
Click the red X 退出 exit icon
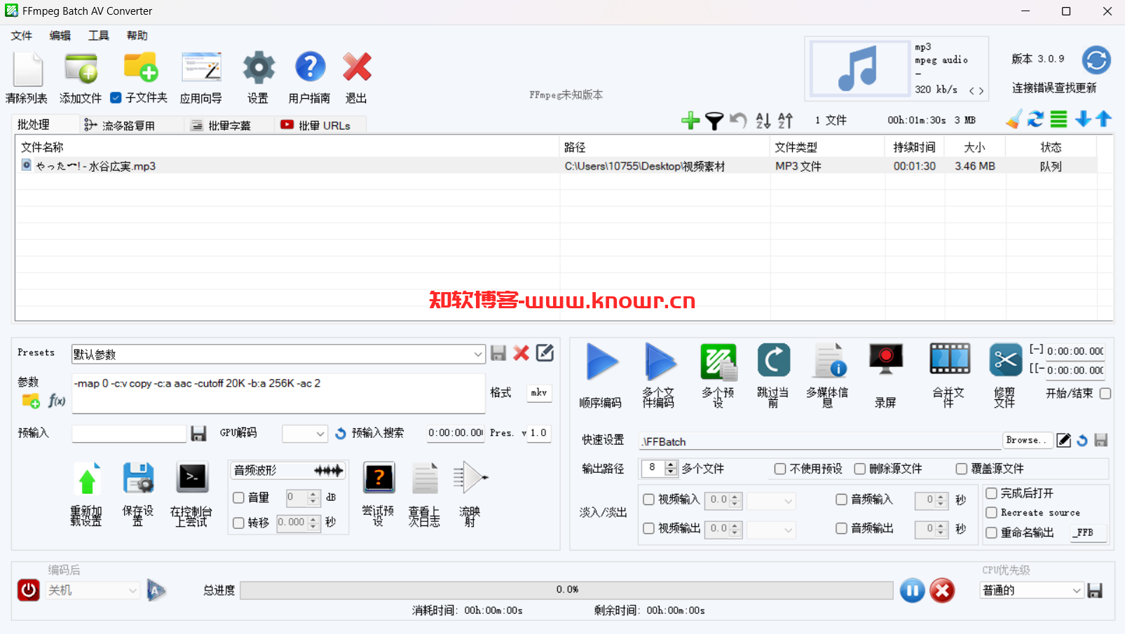[357, 67]
